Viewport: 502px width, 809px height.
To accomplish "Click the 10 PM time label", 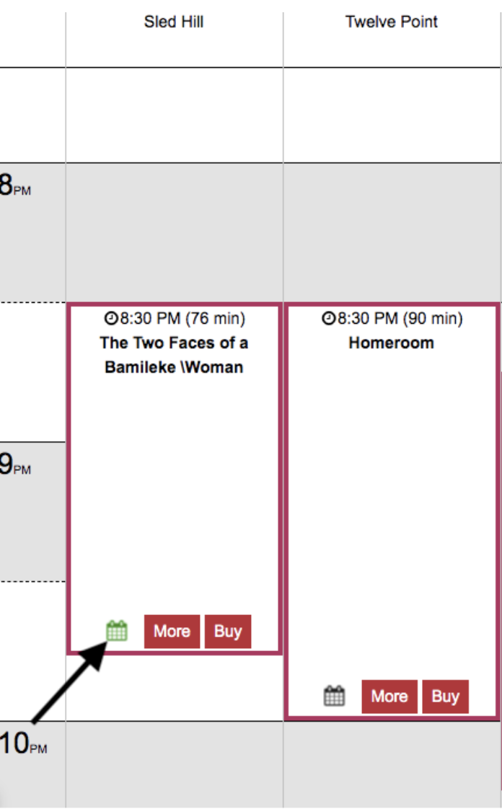I will 24,743.
